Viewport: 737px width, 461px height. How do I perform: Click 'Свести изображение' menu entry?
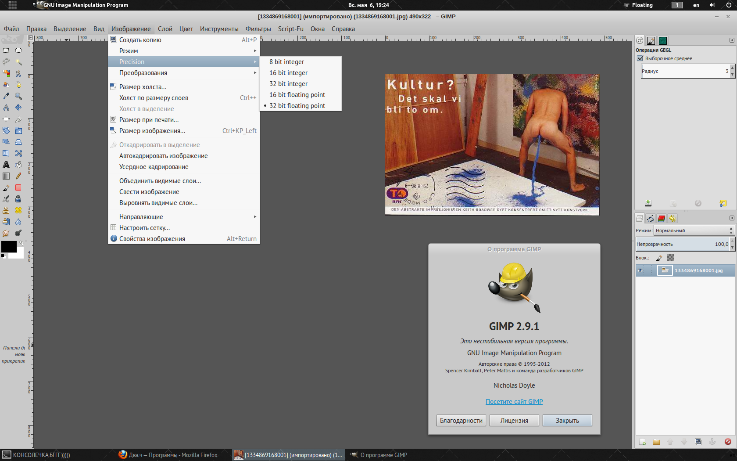184,192
